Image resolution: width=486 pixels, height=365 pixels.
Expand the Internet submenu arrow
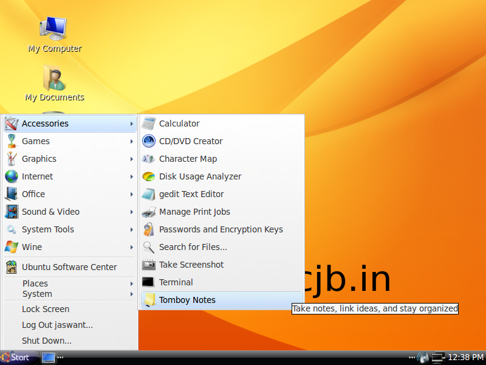[x=132, y=176]
